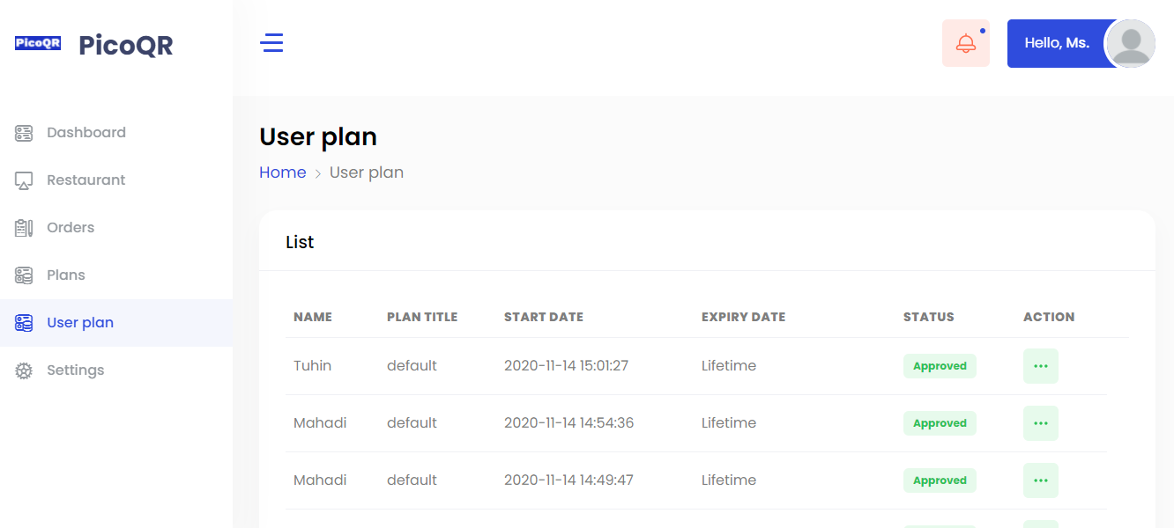
Task: Click the Plans sidebar icon
Action: (x=24, y=275)
